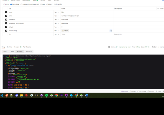
Task: Open the File type dropdown for avatar_urls[]
Action: pyautogui.click(x=57, y=31)
